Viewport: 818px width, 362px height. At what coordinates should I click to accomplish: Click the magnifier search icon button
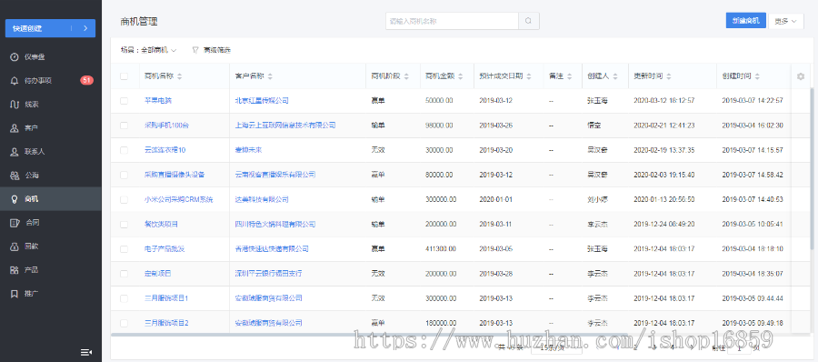pos(528,21)
